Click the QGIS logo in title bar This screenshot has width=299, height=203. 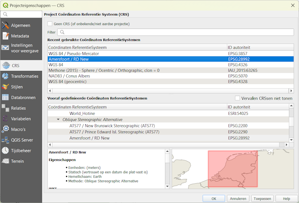[5, 5]
